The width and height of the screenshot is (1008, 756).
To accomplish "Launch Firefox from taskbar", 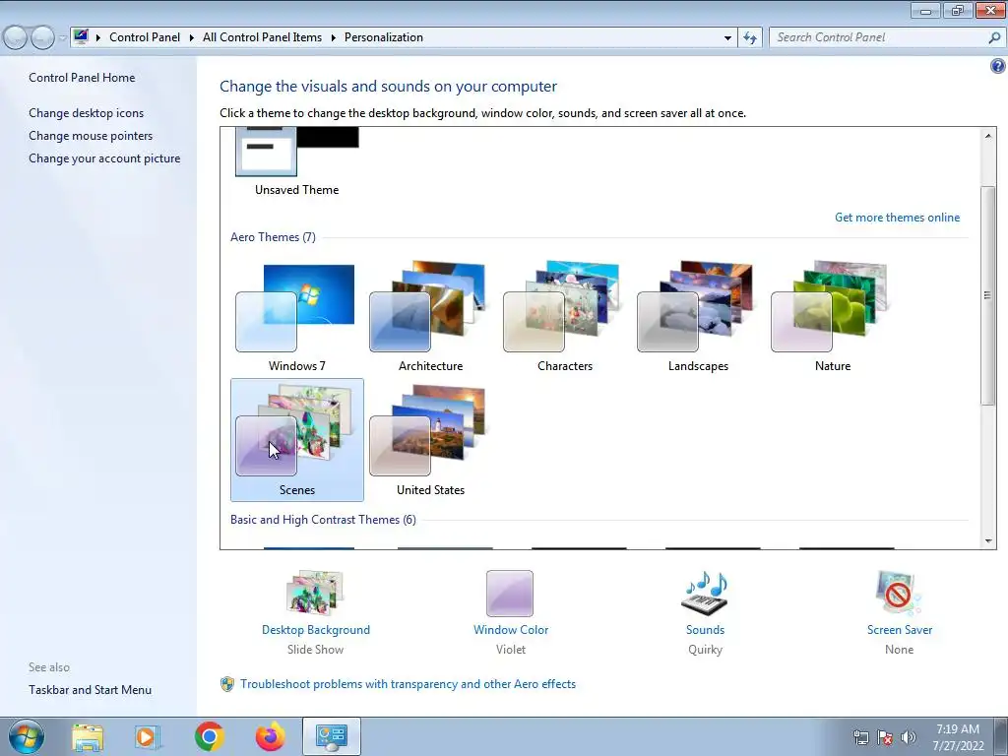I will point(271,736).
